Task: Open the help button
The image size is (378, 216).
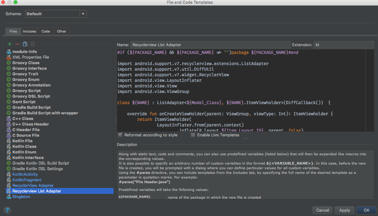Action: coord(7,210)
